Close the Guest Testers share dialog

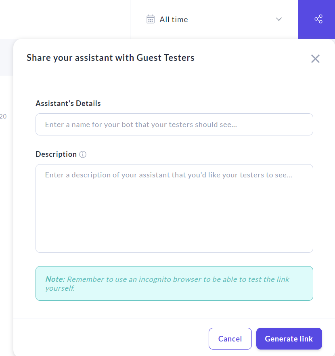pyautogui.click(x=315, y=58)
